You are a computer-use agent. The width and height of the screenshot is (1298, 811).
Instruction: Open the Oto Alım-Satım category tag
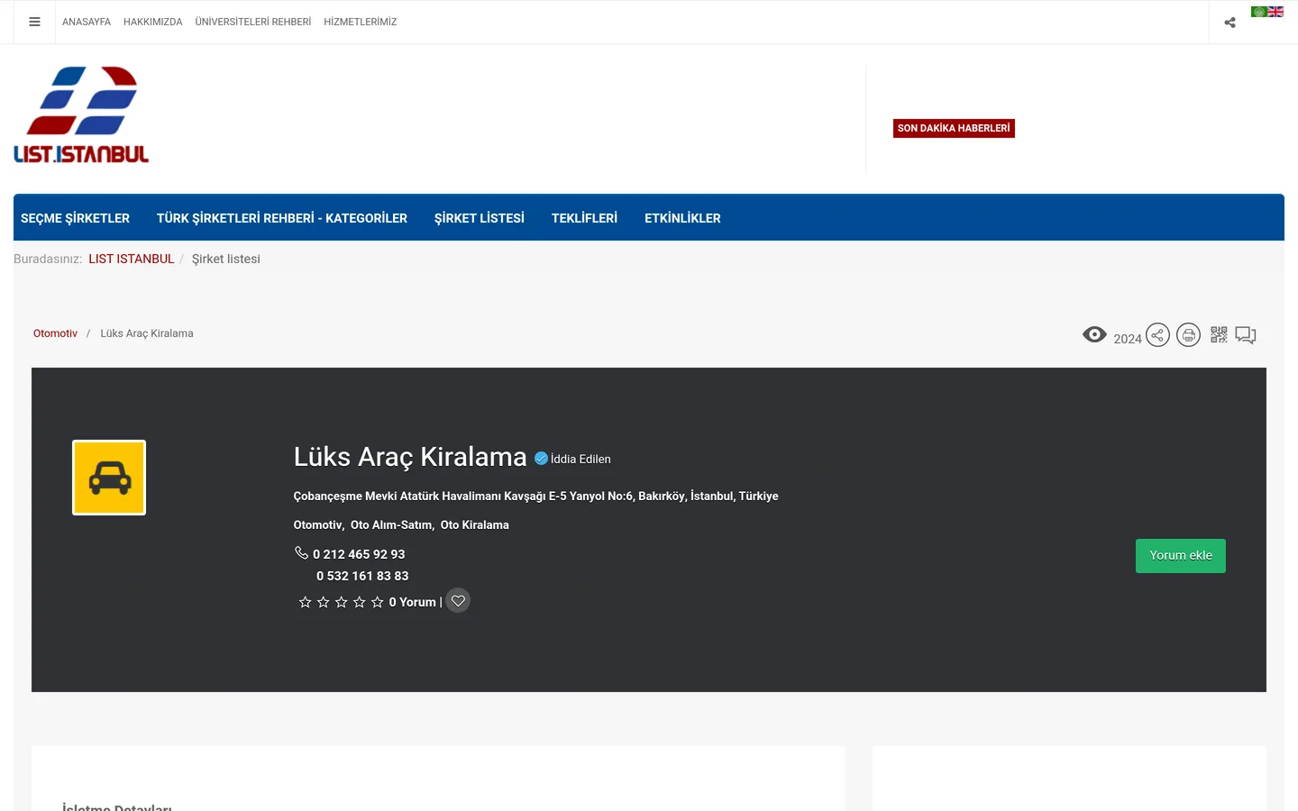pyautogui.click(x=392, y=524)
